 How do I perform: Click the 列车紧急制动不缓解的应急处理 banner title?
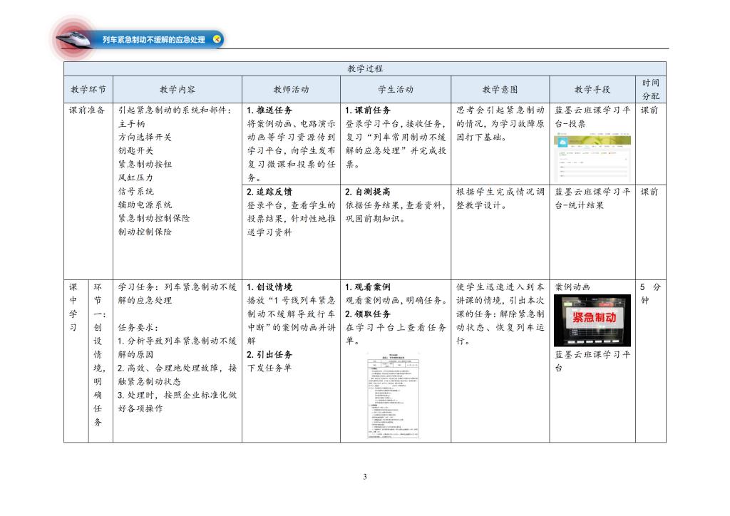[153, 40]
